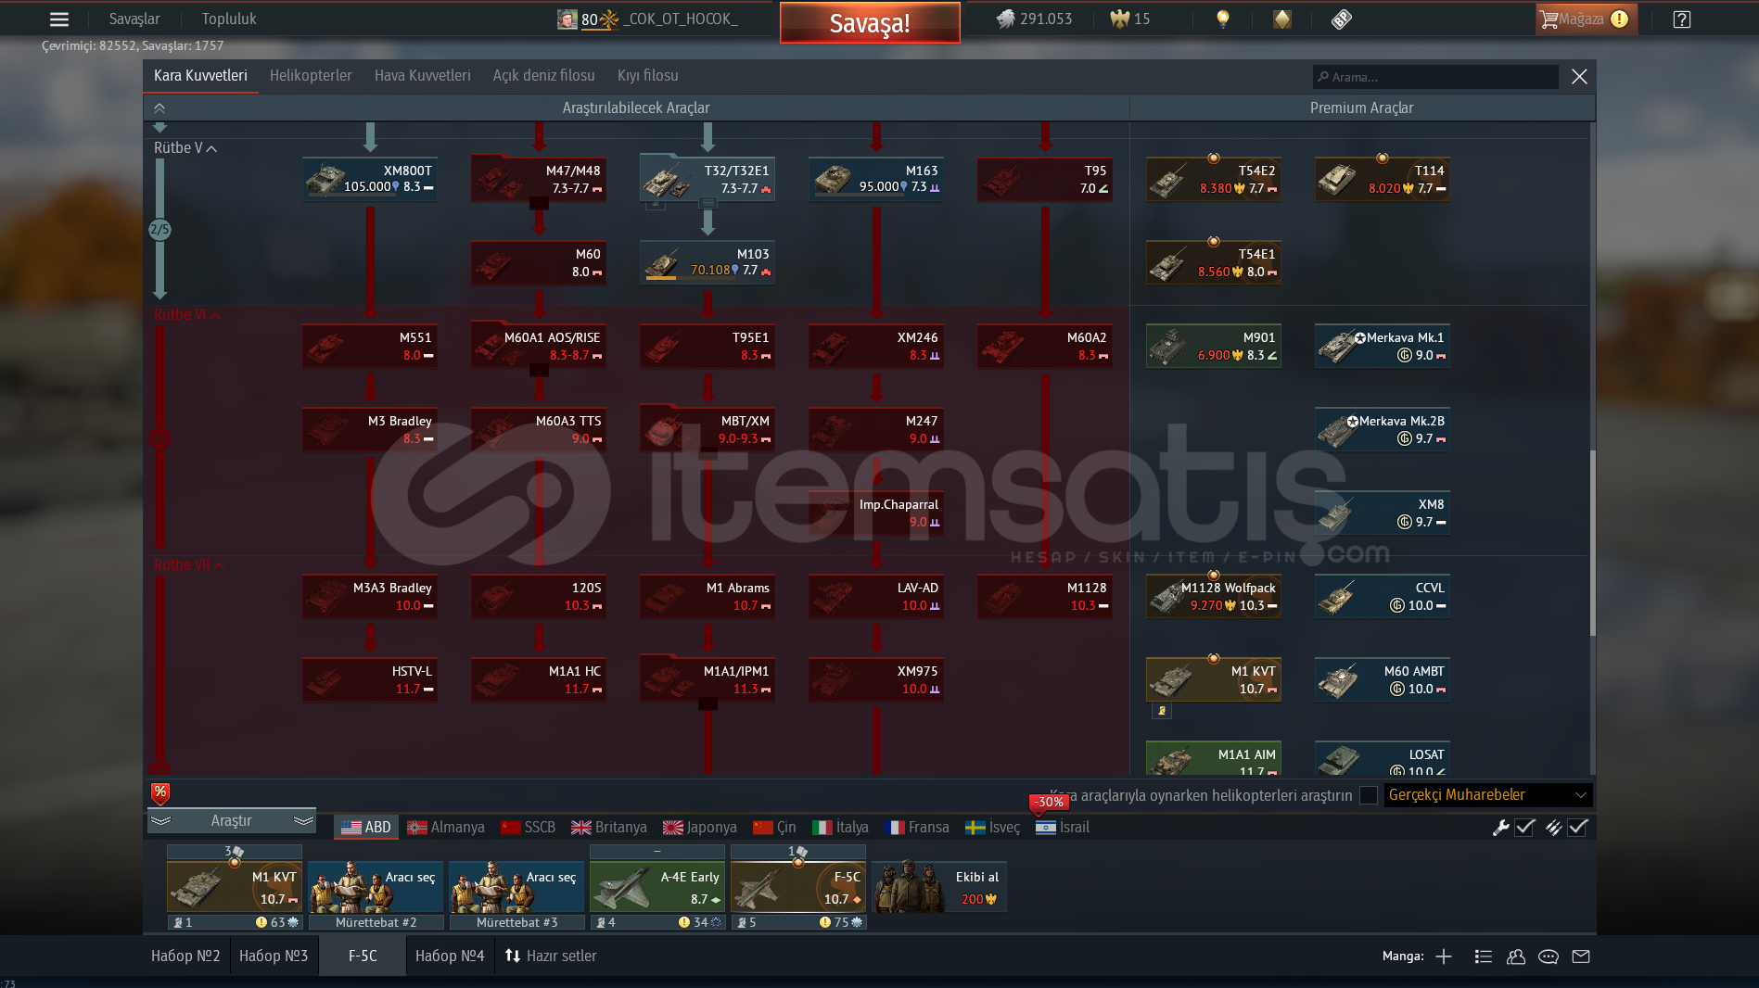Select the M103 vehicle card
The image size is (1759, 988).
(x=707, y=262)
